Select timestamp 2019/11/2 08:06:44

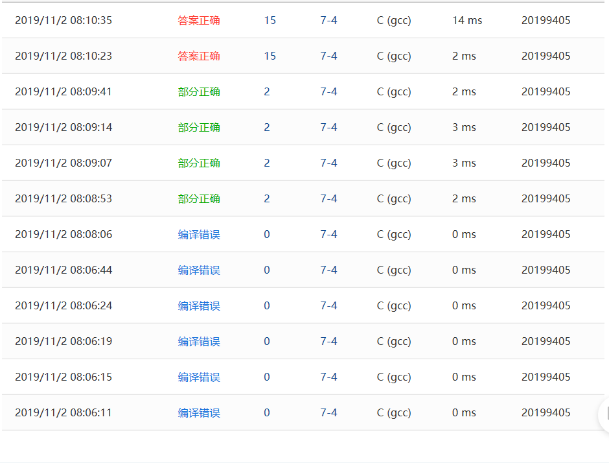click(63, 270)
